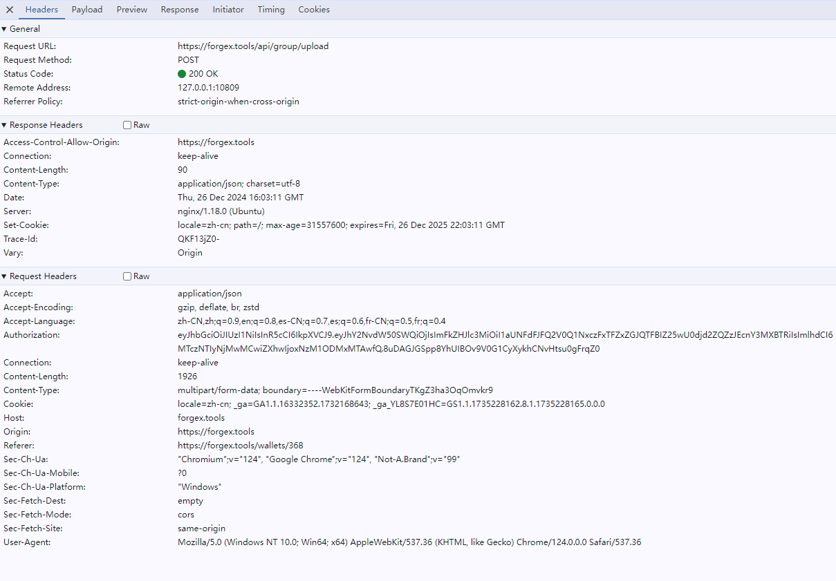The width and height of the screenshot is (836, 581).
Task: Click the application/json; charset=utf-8 value
Action: click(239, 184)
